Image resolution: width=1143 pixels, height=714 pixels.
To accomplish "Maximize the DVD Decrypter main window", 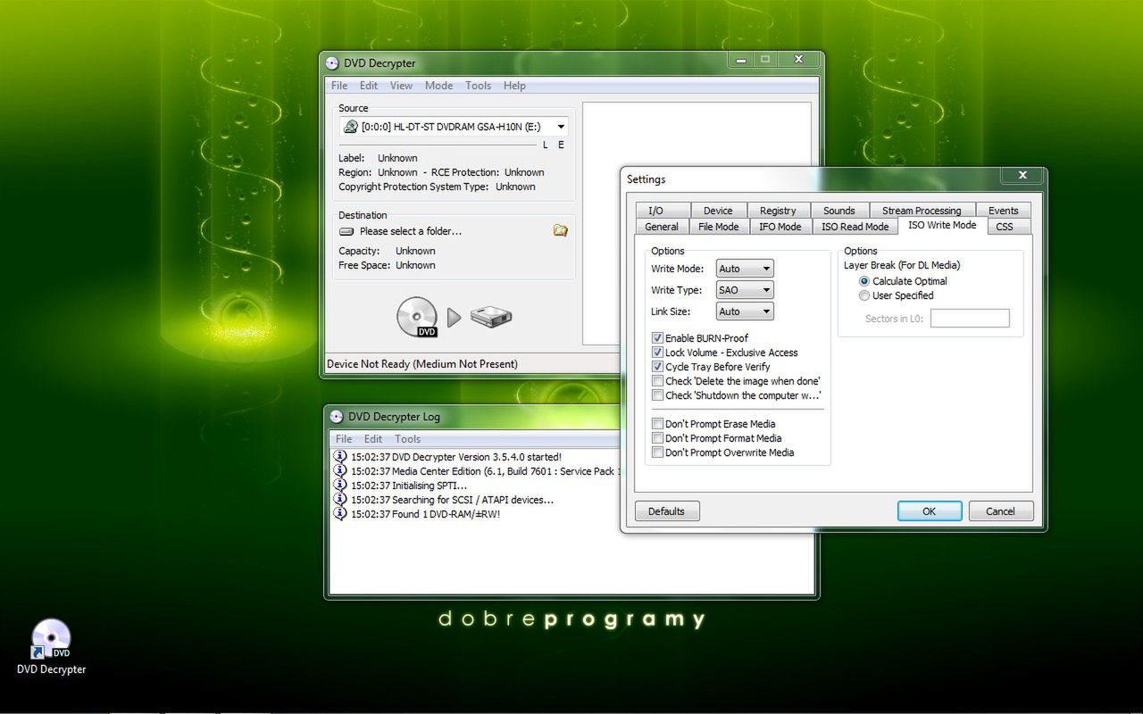I will (765, 59).
